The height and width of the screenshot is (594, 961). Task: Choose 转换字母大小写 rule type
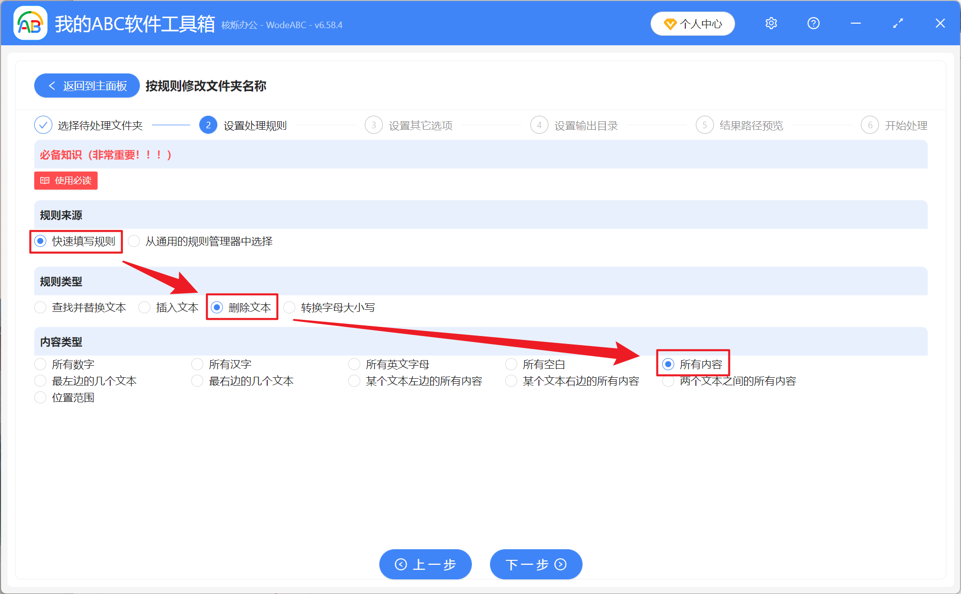click(289, 307)
